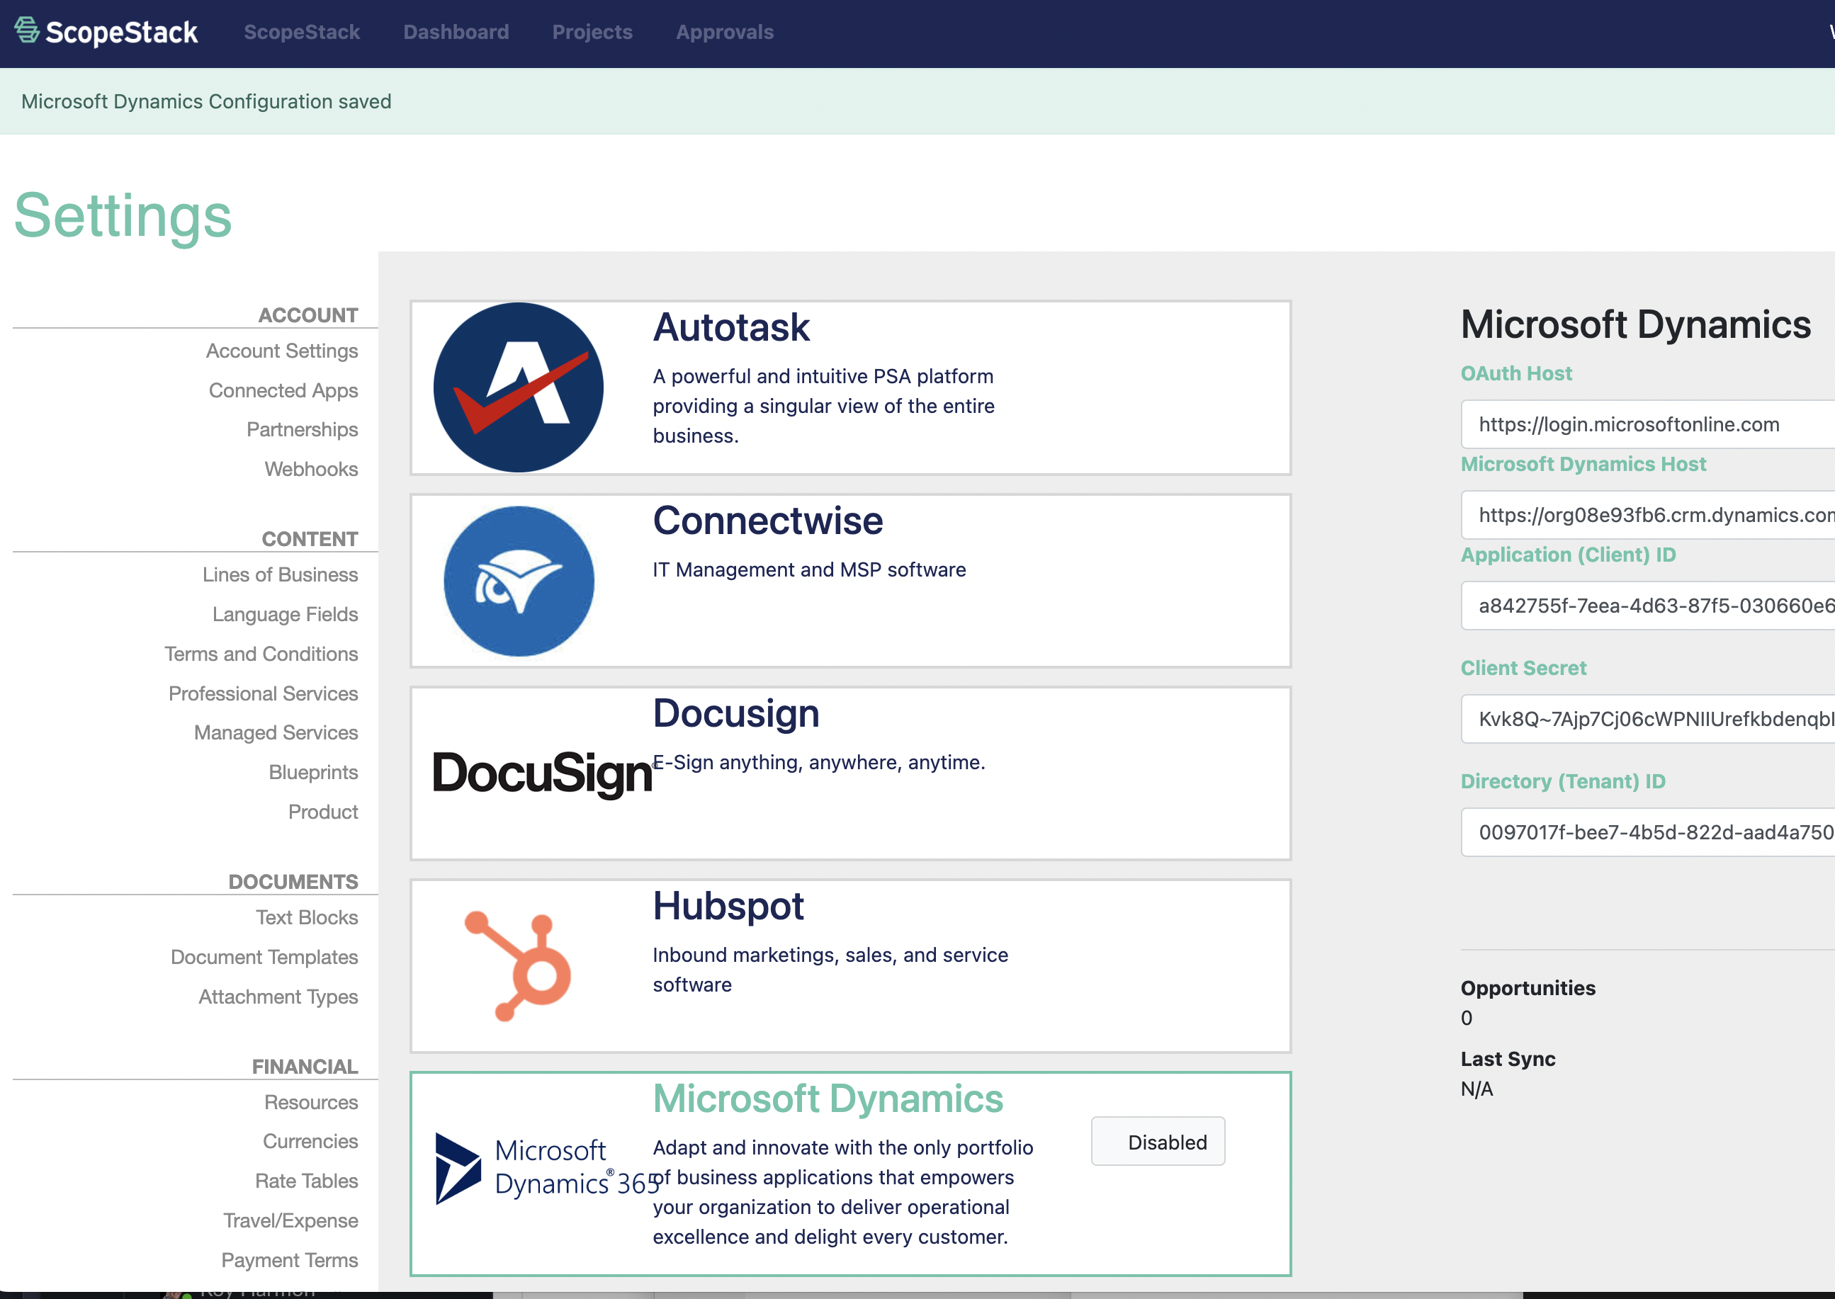Select the Connectwise card title

click(768, 521)
